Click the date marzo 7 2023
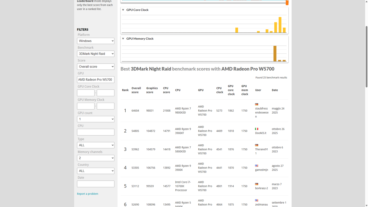This screenshot has height=207, width=368. tap(277, 186)
